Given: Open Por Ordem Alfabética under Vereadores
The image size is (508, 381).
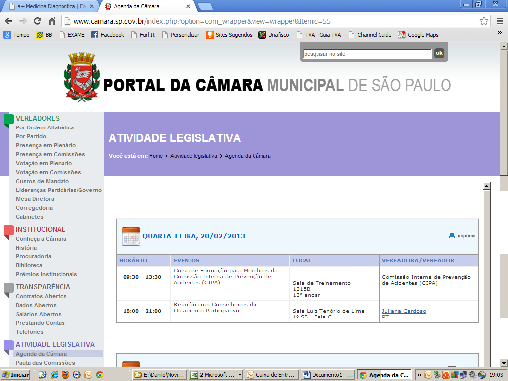Looking at the screenshot, I should click(45, 127).
